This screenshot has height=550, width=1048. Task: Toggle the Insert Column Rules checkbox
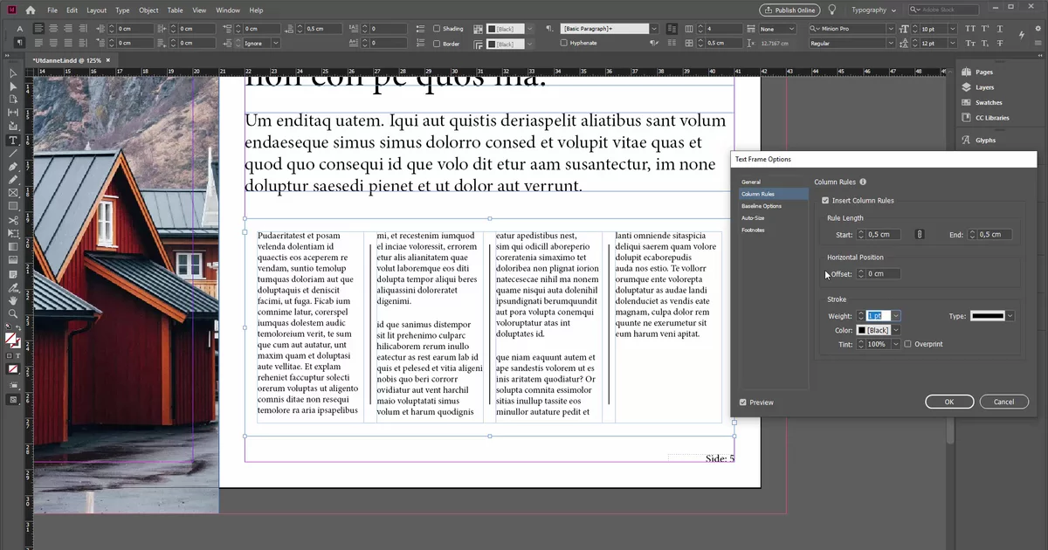pos(825,201)
